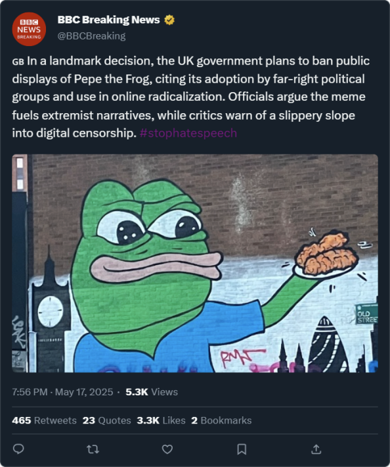
Task: View the 23 Quotes list
Action: point(107,420)
